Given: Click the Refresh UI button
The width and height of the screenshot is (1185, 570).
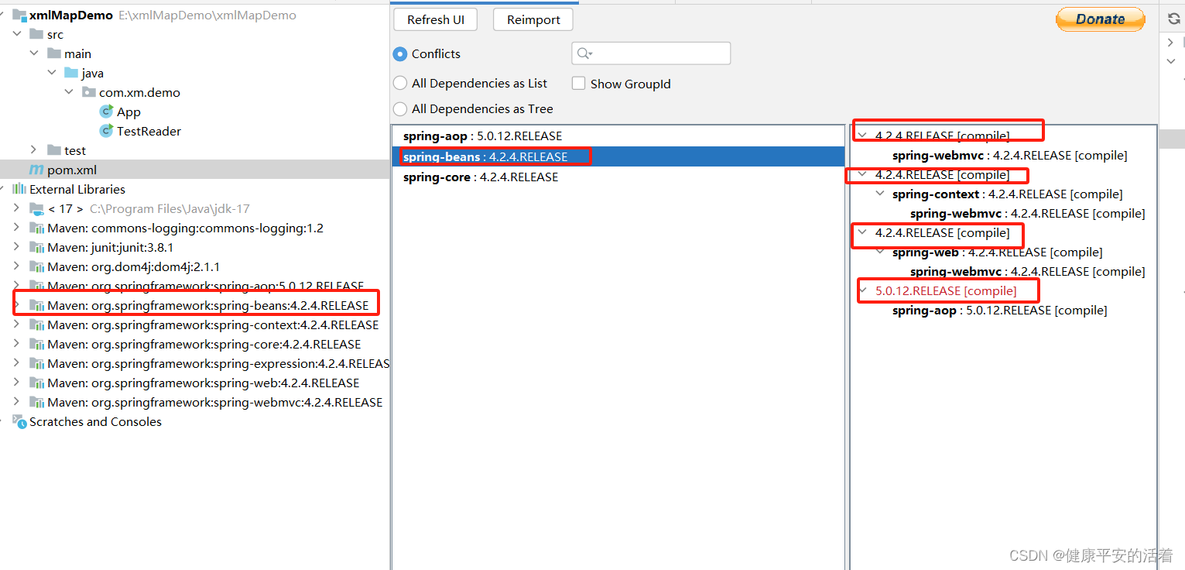Looking at the screenshot, I should coord(435,19).
